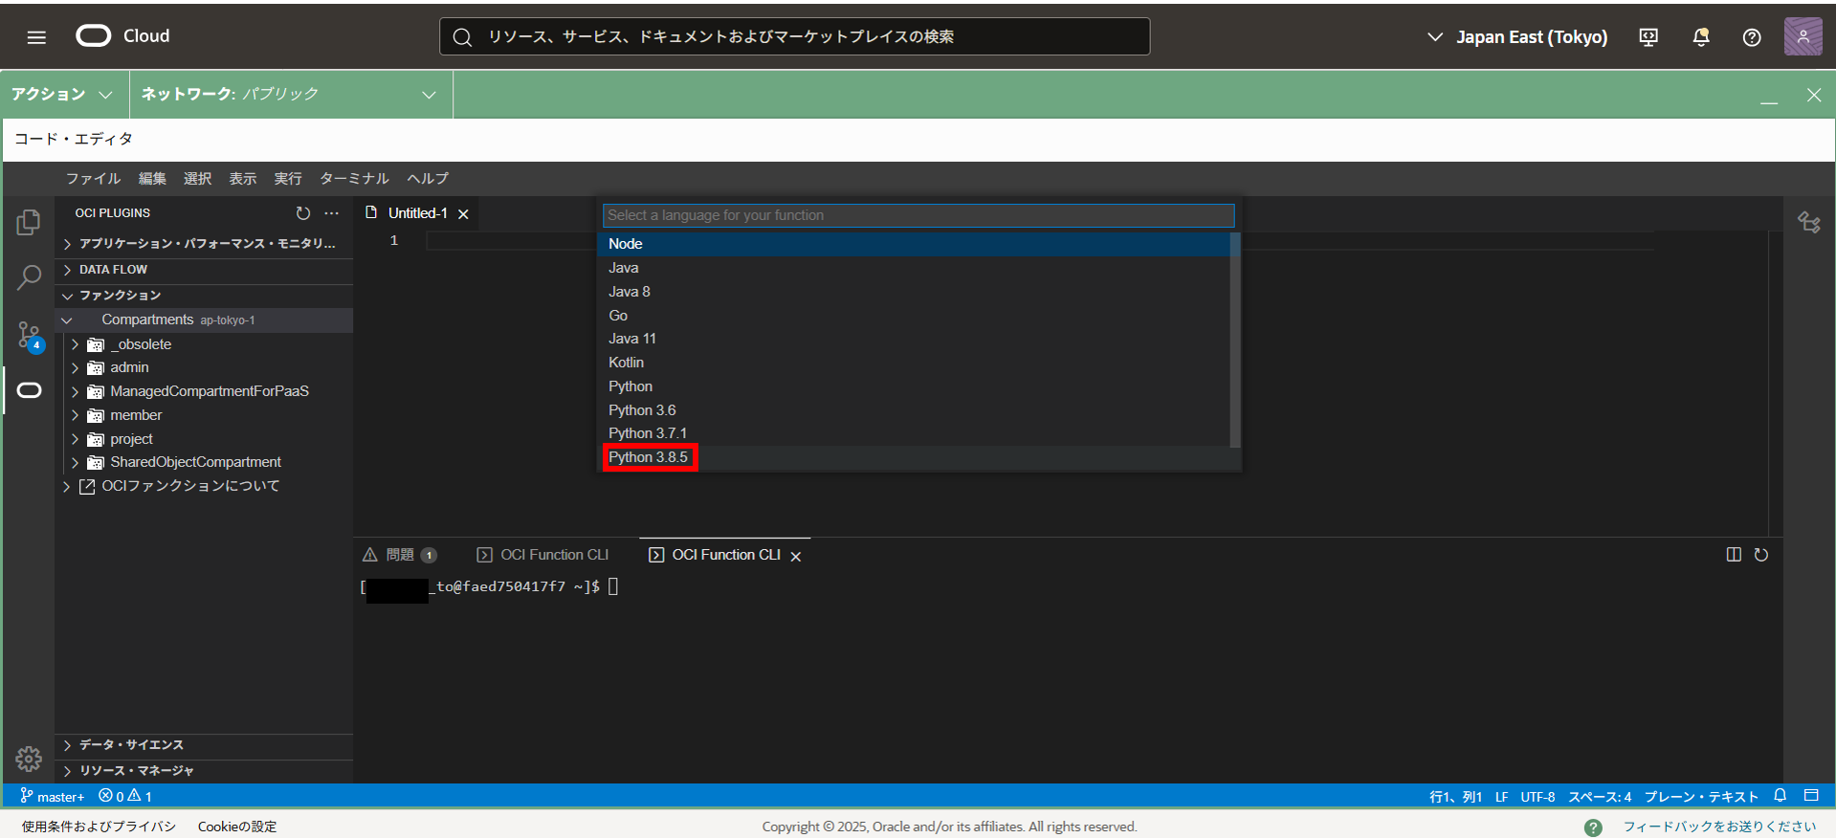The width and height of the screenshot is (1836, 838).
Task: Click the top search bar for resources
Action: tap(794, 36)
